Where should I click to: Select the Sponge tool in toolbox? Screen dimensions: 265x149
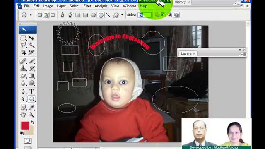pyautogui.click(x=31, y=83)
